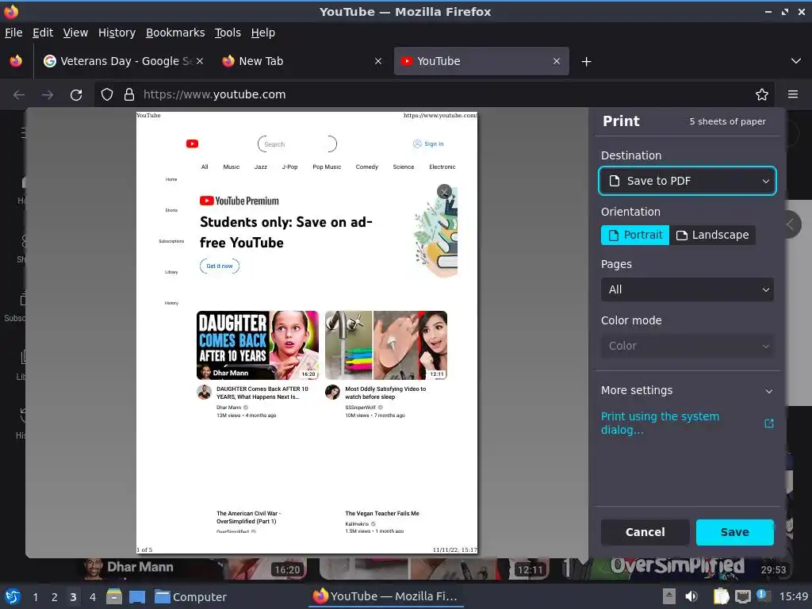Switch to workspace 2 in taskbar
This screenshot has height=609, width=812.
(x=55, y=597)
